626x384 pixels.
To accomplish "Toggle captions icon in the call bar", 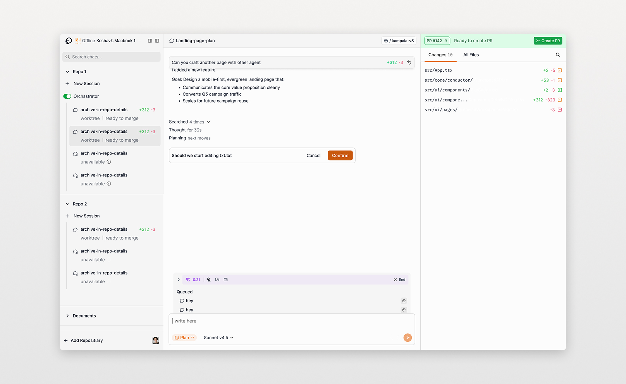I will 226,279.
